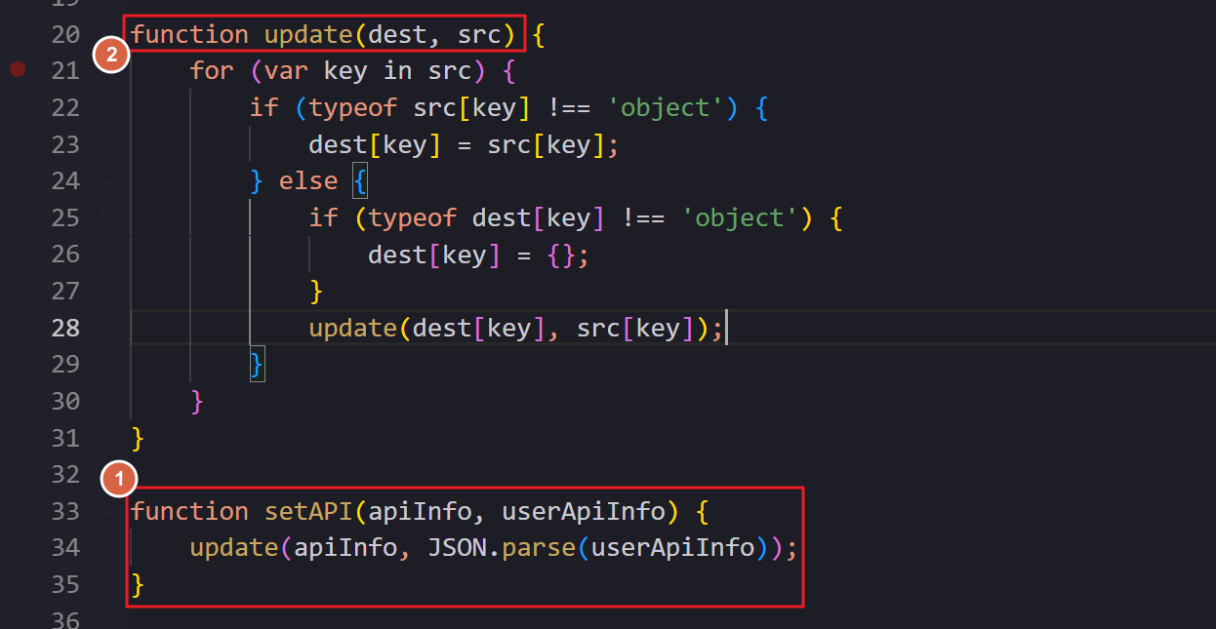
Task: Click line number 20 in the gutter
Action: (x=65, y=34)
